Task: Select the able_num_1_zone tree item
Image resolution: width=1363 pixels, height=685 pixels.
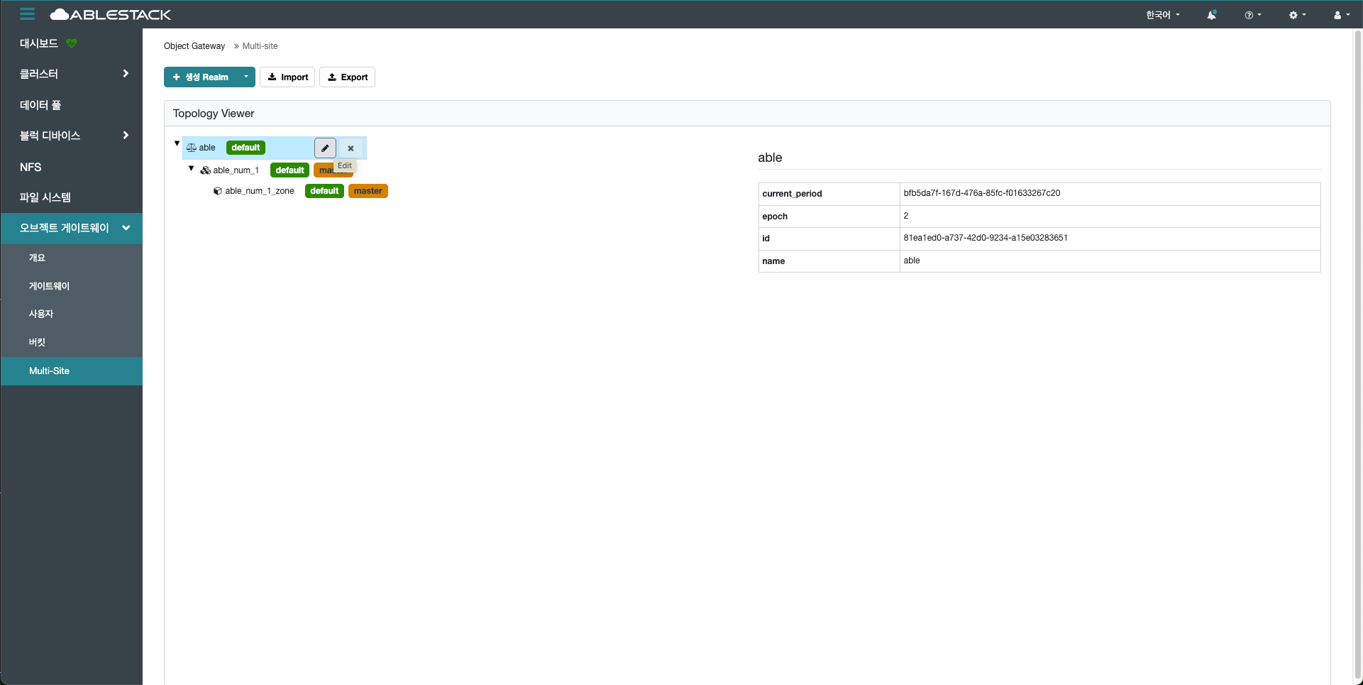Action: (x=259, y=191)
